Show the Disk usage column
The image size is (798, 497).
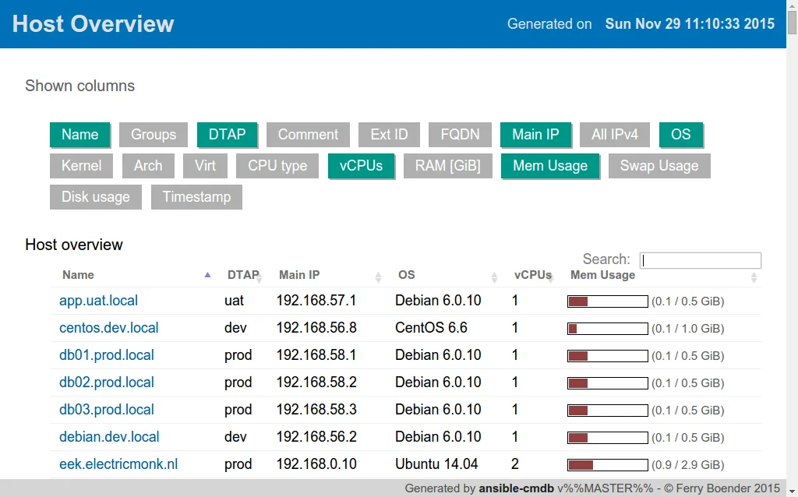click(x=96, y=197)
